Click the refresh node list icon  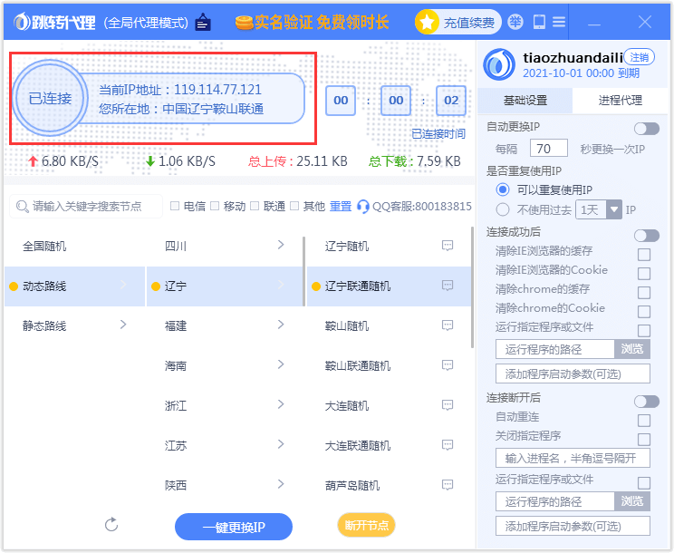pyautogui.click(x=112, y=525)
